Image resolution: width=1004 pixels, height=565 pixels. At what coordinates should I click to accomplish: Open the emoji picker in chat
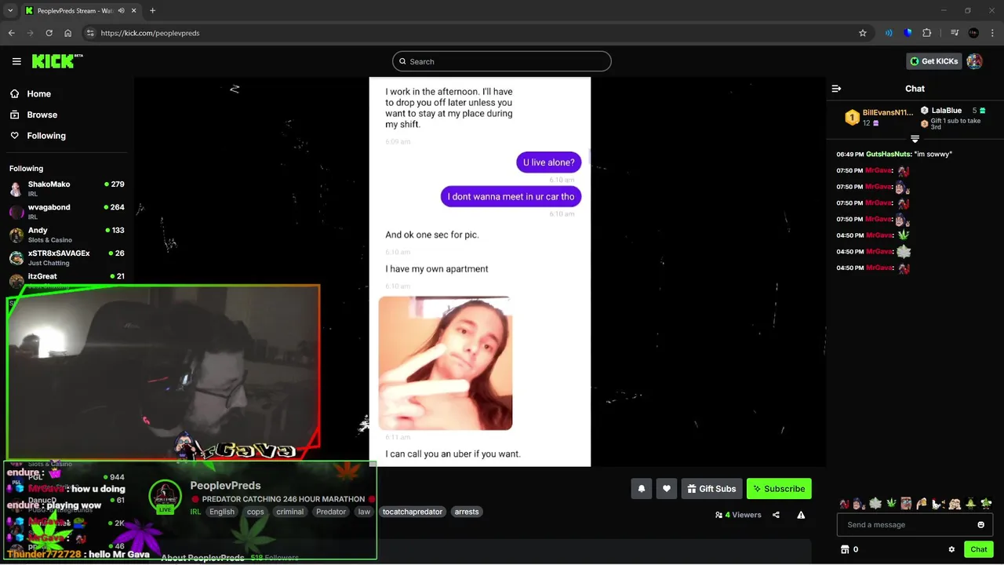click(980, 525)
